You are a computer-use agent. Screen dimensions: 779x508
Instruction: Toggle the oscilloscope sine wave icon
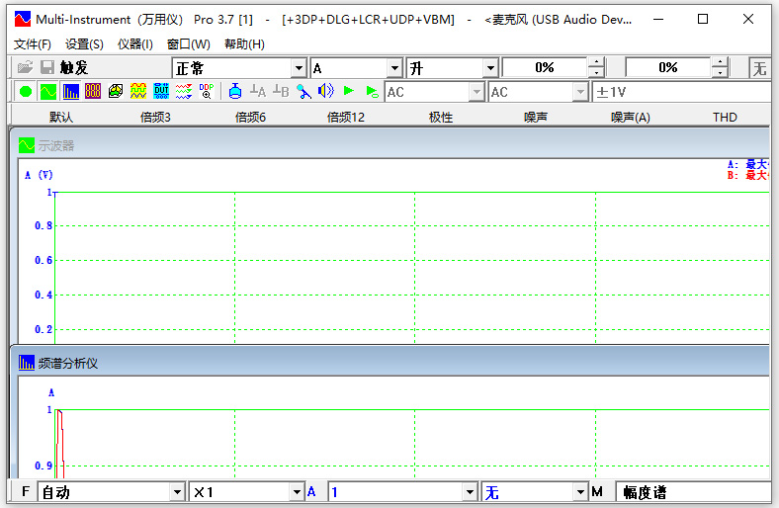coord(48,91)
